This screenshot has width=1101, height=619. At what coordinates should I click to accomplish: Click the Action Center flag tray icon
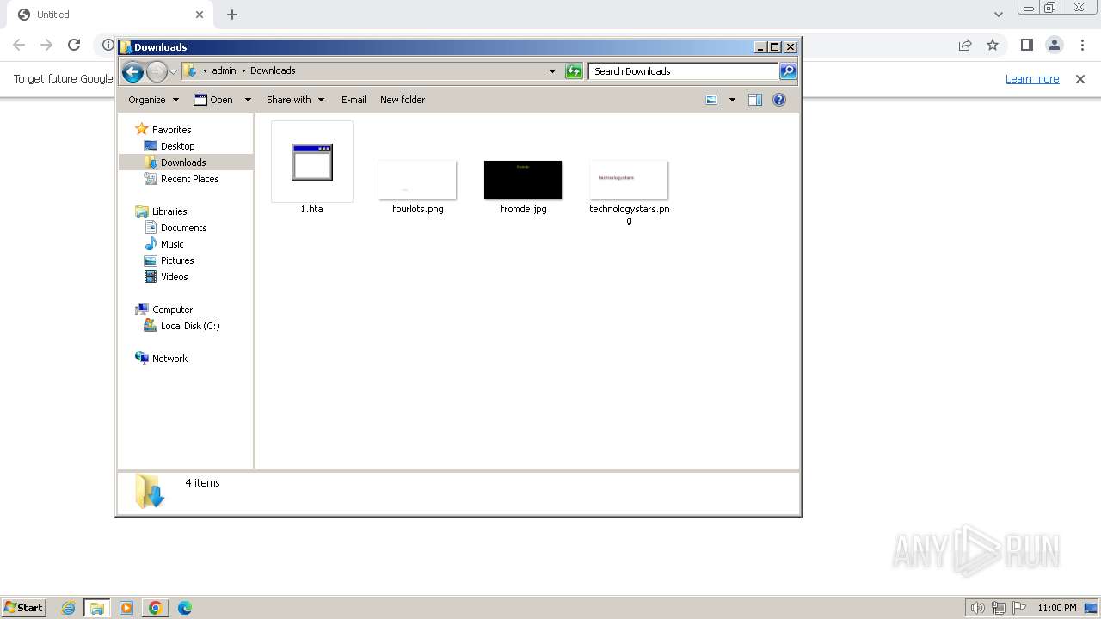tap(1019, 608)
